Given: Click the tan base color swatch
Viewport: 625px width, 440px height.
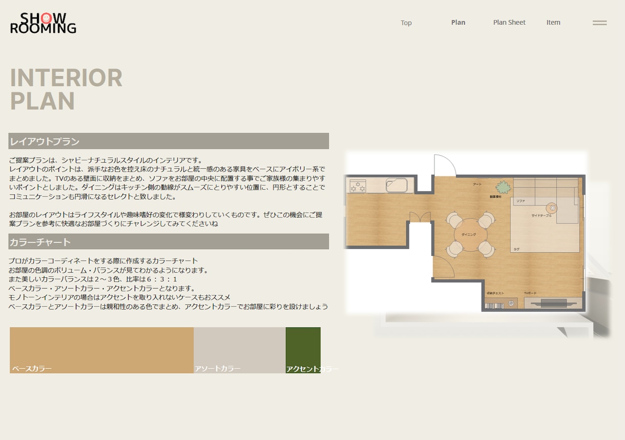Looking at the screenshot, I should pos(101,350).
